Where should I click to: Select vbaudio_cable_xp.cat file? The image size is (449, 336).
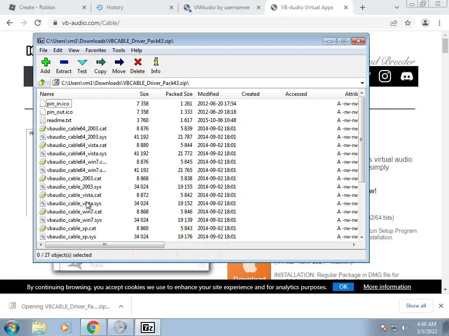(x=71, y=228)
